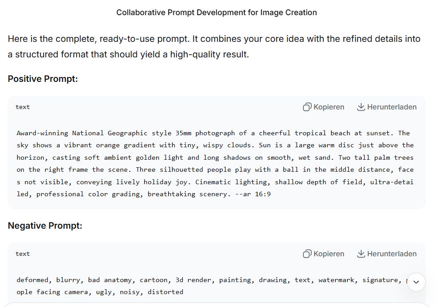
Task: Click "Kopieren" label above the positive prompt
Action: pyautogui.click(x=329, y=107)
